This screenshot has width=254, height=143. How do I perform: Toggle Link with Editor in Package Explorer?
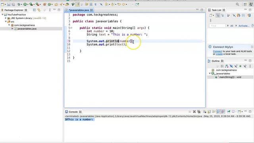(x=39, y=10)
